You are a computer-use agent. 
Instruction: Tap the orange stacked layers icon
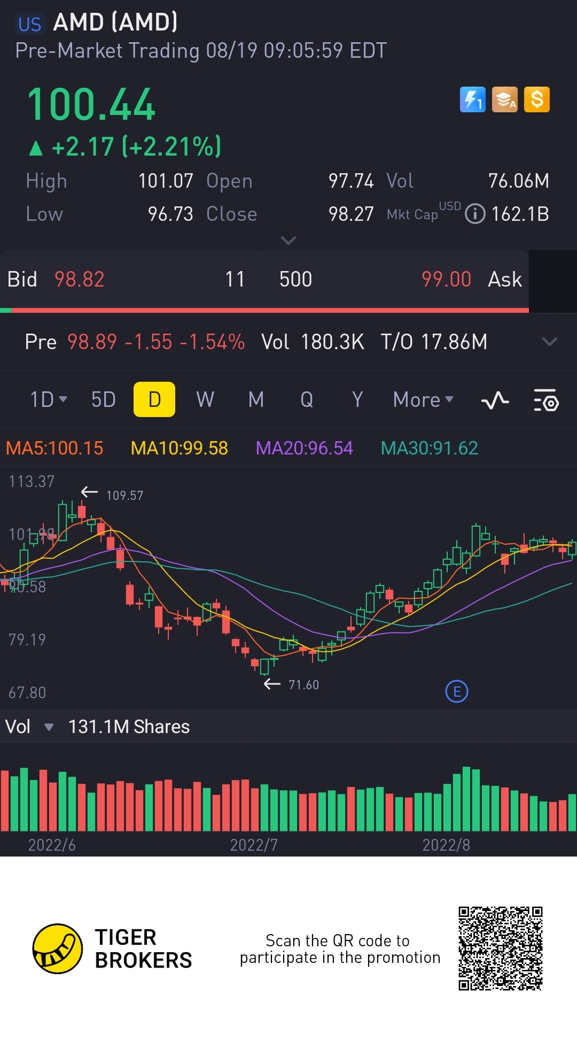coord(505,99)
